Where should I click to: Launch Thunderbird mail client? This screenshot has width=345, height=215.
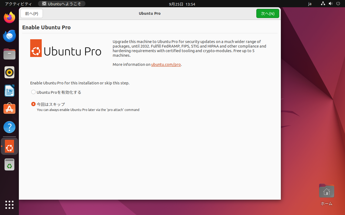pos(9,36)
